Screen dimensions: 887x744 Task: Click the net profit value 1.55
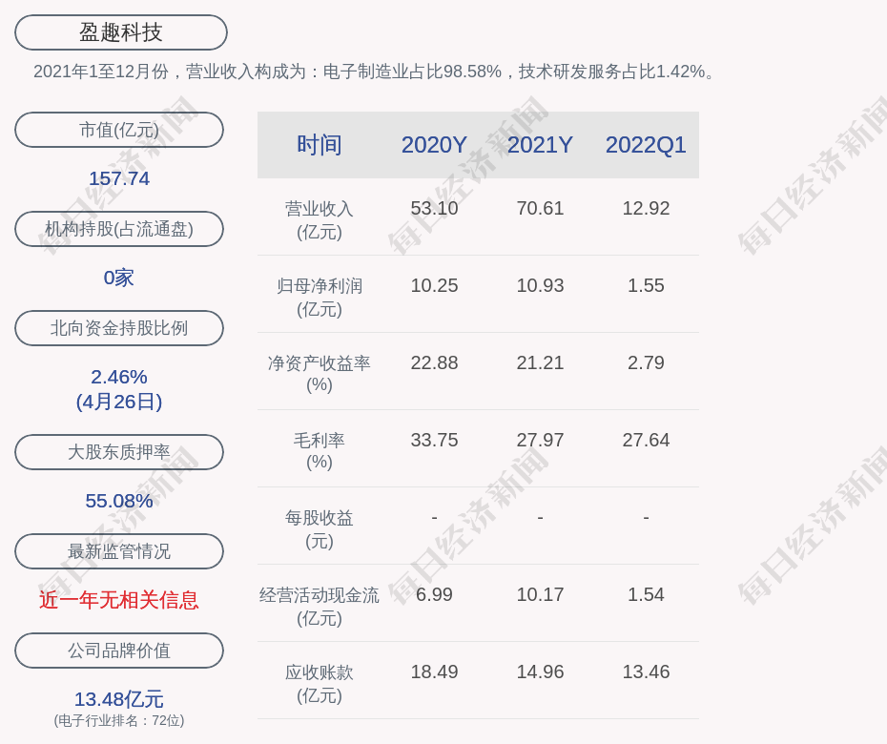646,286
